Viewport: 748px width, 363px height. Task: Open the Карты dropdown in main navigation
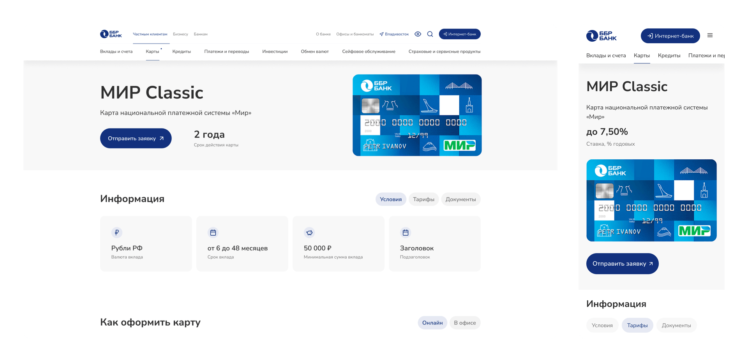[x=153, y=51]
